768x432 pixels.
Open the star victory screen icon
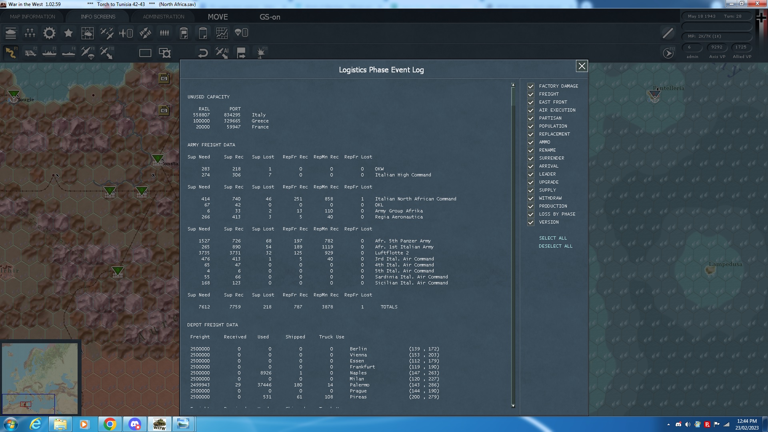click(68, 33)
